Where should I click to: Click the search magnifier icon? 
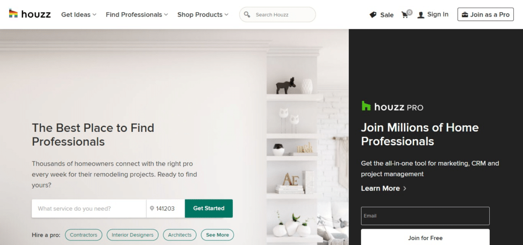coord(247,15)
